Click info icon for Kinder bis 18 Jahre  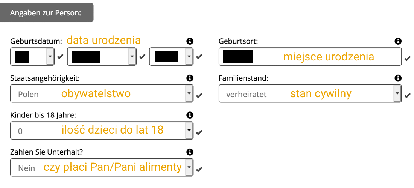190,115
